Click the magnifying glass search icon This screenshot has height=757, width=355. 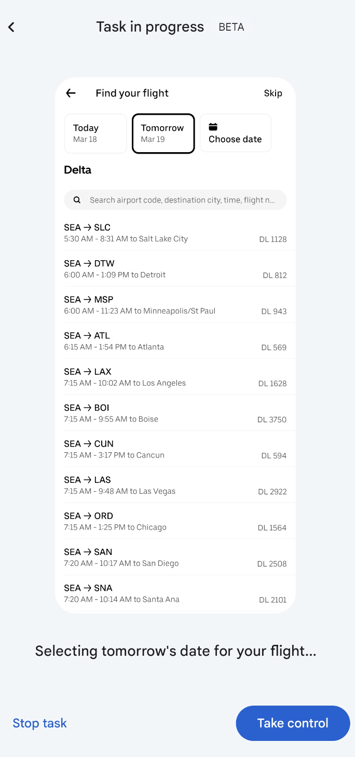[77, 200]
